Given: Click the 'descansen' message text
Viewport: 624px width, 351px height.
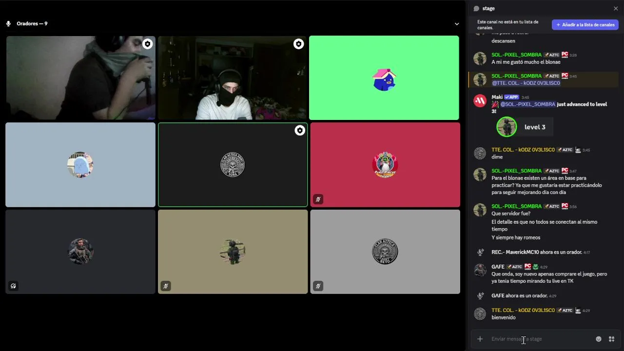Looking at the screenshot, I should click(503, 41).
